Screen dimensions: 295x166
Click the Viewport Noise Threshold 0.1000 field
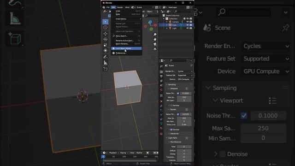pyautogui.click(x=186, y=93)
